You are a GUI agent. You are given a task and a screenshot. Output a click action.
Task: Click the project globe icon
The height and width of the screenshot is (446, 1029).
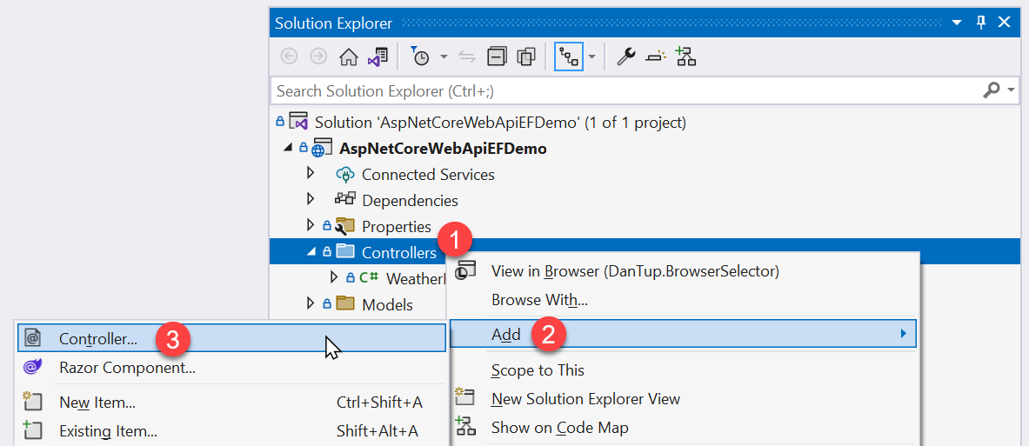coord(322,148)
